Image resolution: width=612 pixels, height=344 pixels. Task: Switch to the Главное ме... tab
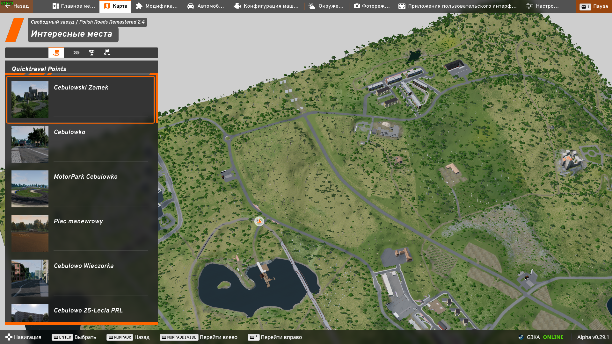74,6
